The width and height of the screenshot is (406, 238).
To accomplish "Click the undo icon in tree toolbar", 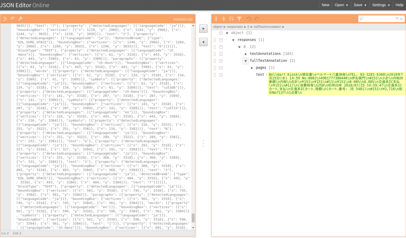I will [x=249, y=19].
